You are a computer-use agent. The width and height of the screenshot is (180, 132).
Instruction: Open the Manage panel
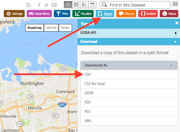[x=14, y=14]
